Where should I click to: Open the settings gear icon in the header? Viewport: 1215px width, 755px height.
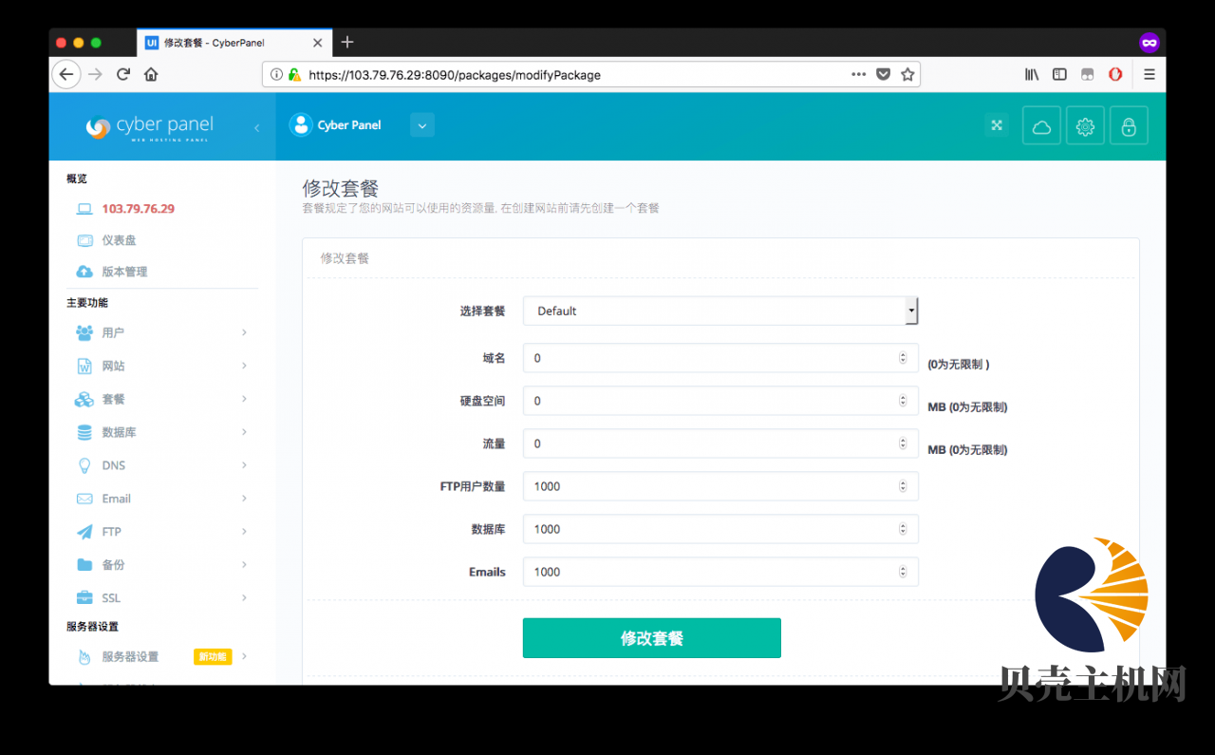(x=1085, y=125)
